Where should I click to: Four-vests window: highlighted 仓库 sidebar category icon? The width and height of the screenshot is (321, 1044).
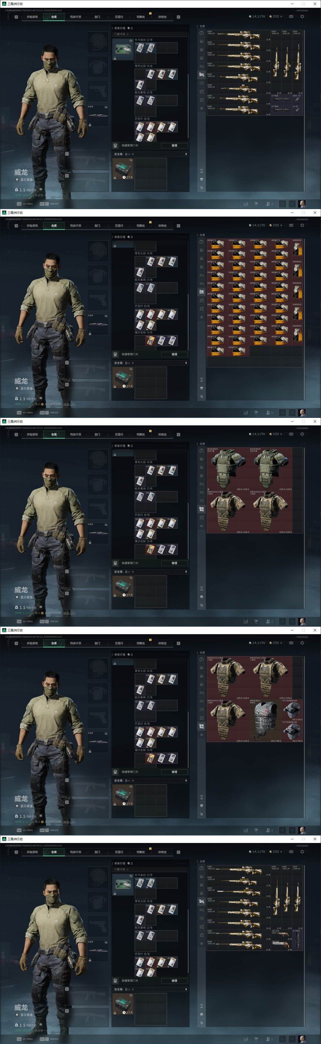[x=202, y=509]
